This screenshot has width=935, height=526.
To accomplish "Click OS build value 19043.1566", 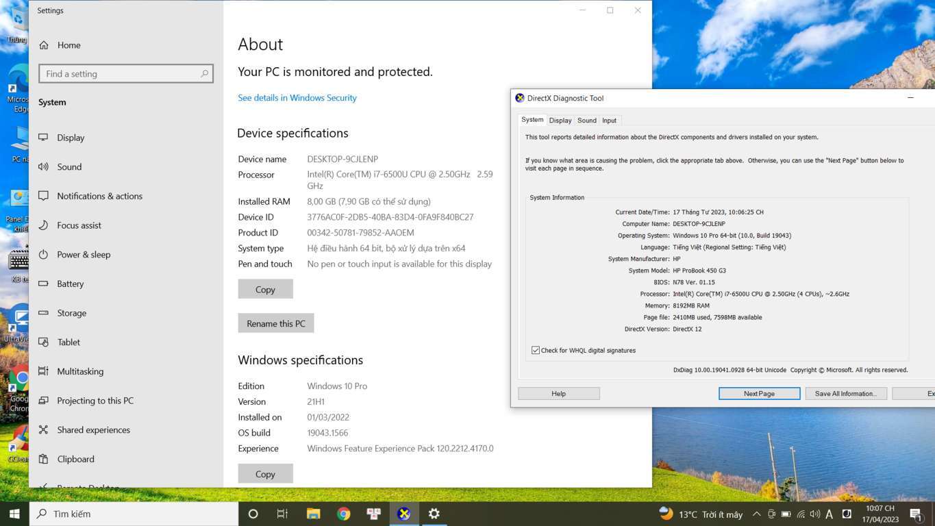I will [x=327, y=433].
